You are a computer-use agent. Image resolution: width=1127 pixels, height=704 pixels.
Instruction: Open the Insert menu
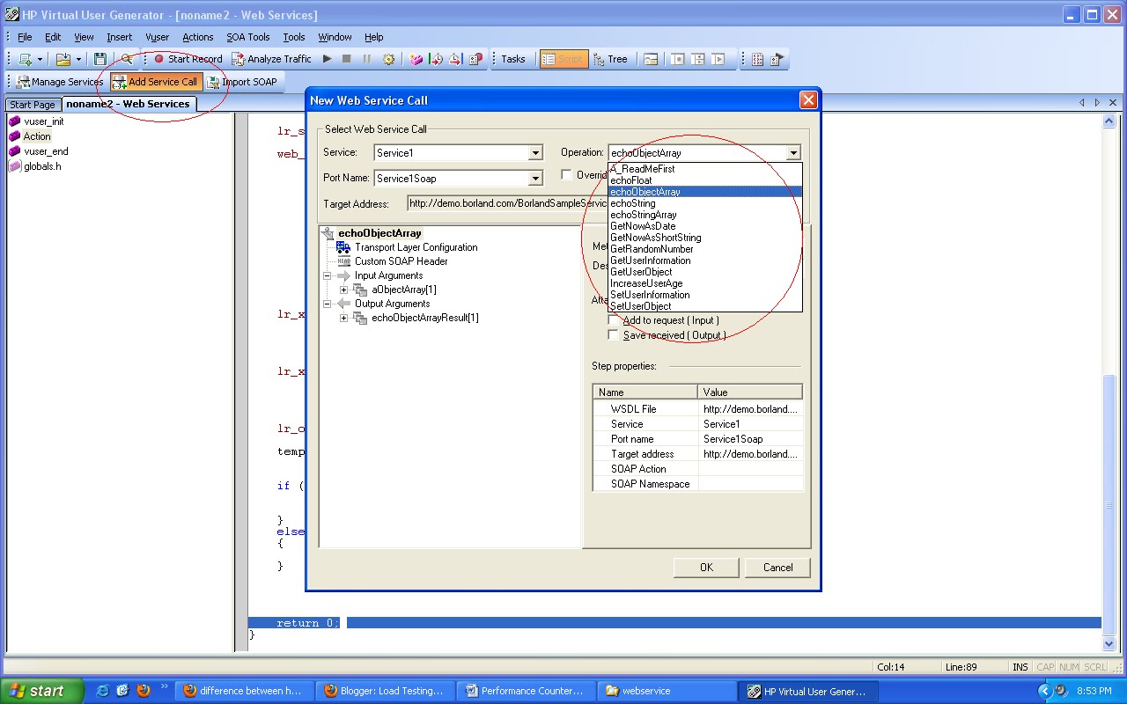120,37
